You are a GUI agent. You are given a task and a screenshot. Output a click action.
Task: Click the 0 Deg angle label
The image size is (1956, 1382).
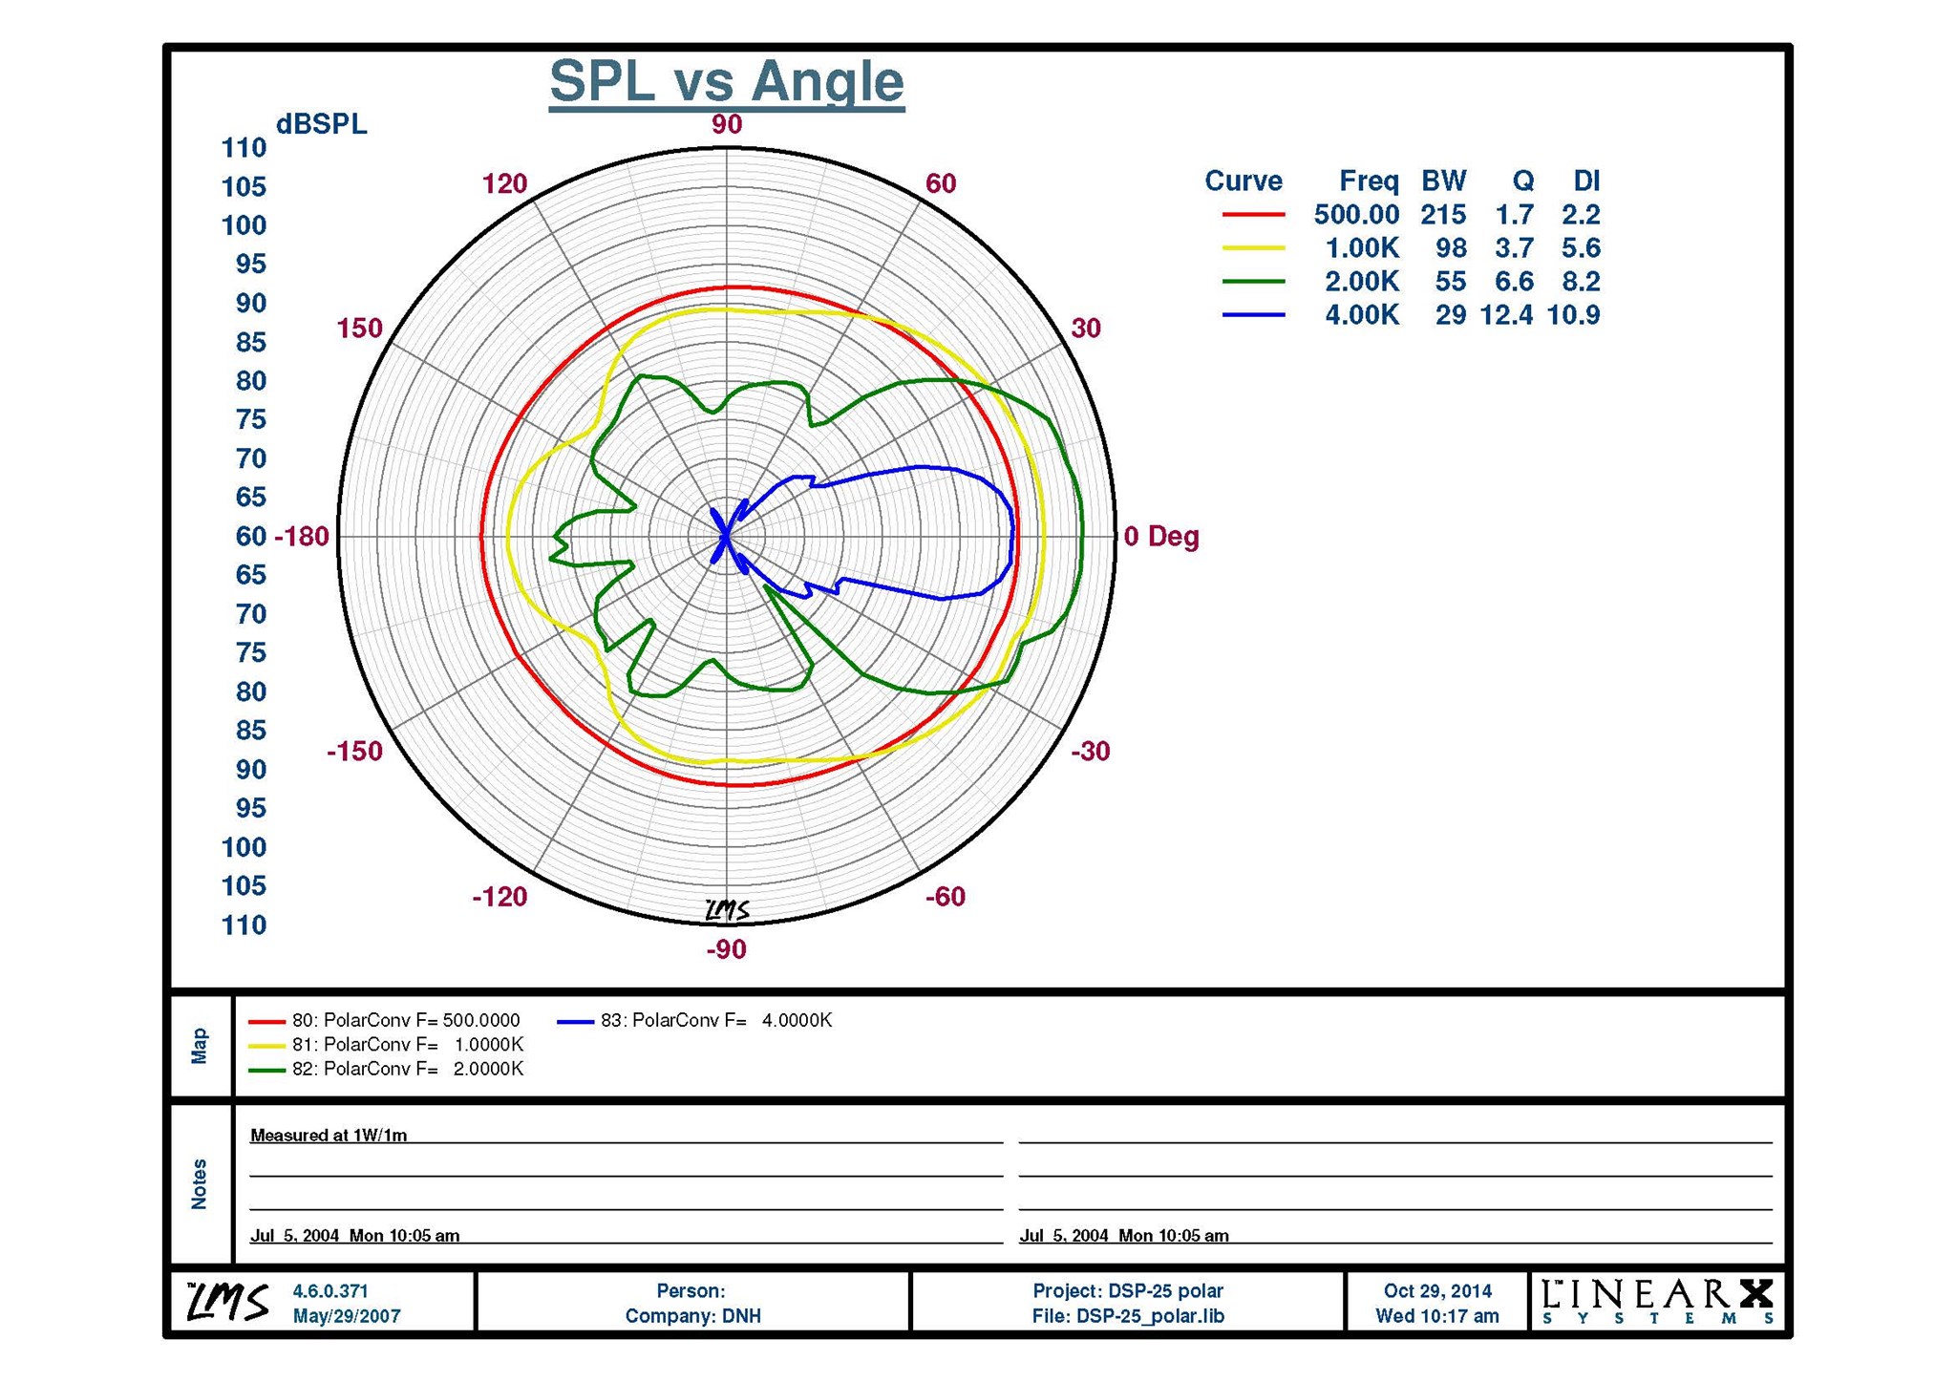(x=1161, y=537)
